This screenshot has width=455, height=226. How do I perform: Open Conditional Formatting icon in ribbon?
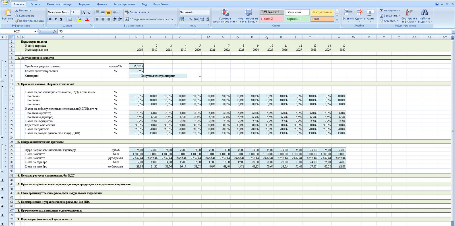click(225, 13)
